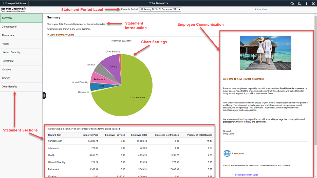Image resolution: width=317 pixels, height=178 pixels.
Task: Click the 71.16 percent value
Action: click(x=209, y=141)
